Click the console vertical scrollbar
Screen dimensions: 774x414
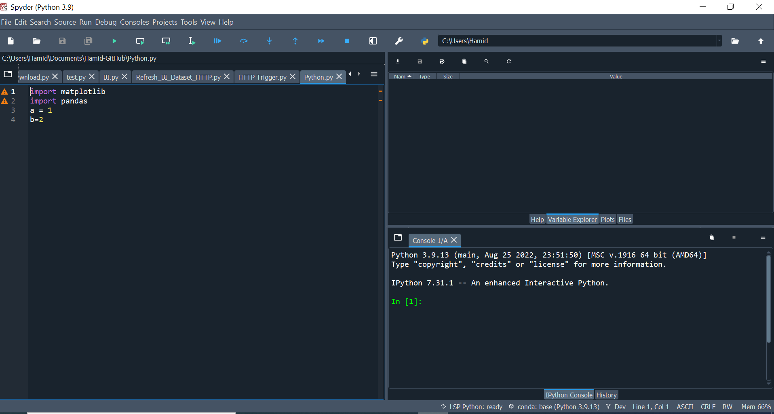(x=769, y=299)
